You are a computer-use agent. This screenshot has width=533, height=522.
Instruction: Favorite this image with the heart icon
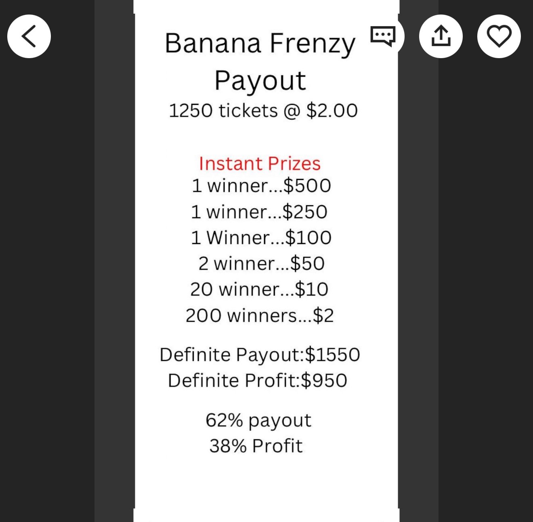tap(499, 36)
